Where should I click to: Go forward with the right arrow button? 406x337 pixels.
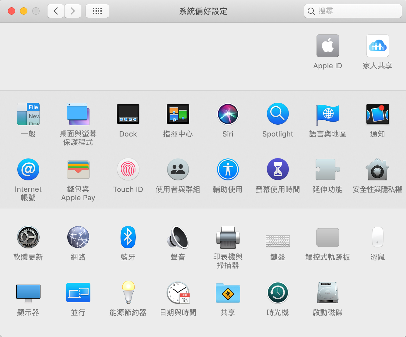click(73, 11)
